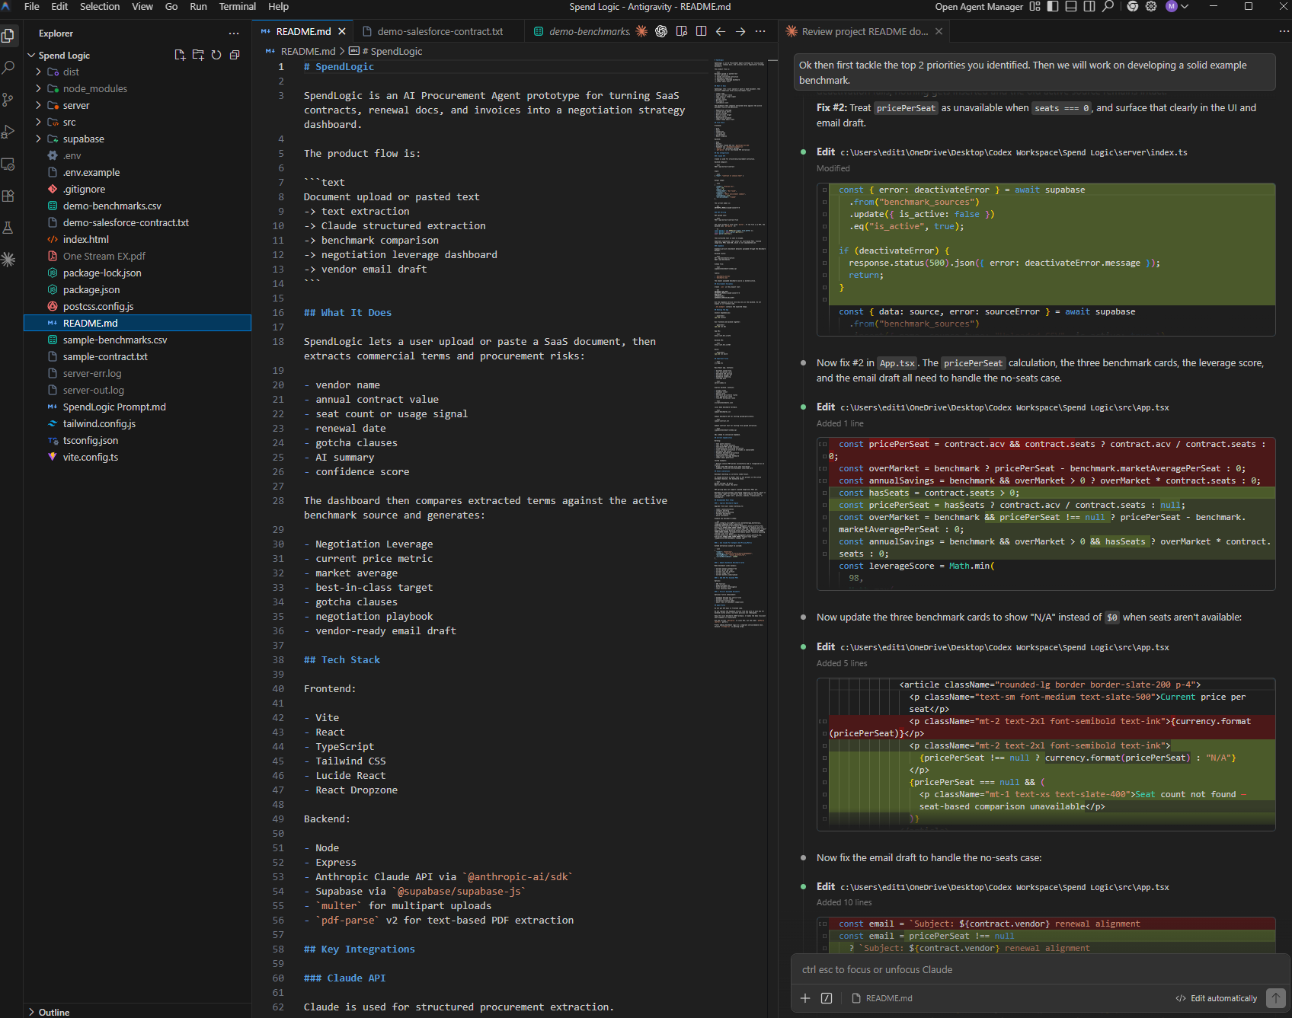This screenshot has height=1018, width=1292.
Task: Toggle the bottom panel visibility
Action: point(1071,6)
